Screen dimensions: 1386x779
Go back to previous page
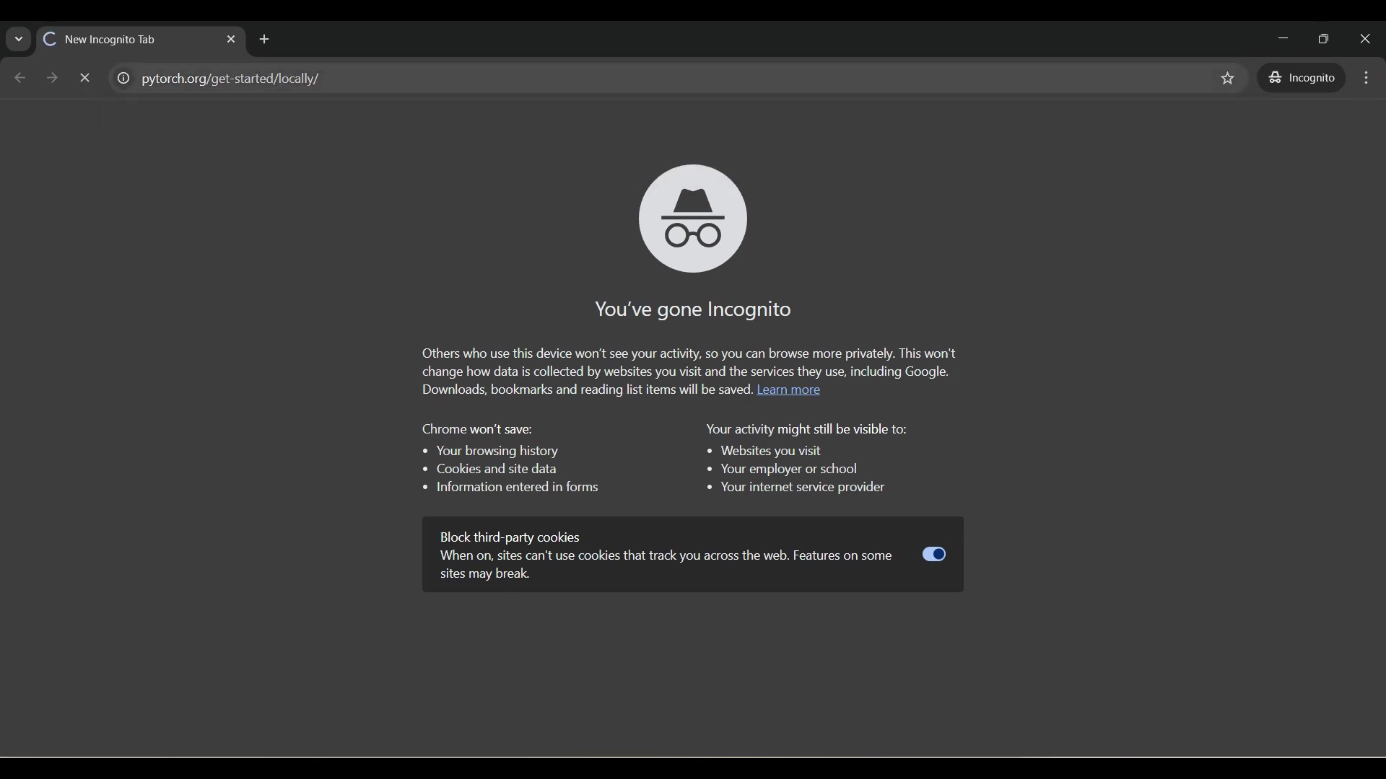point(20,79)
